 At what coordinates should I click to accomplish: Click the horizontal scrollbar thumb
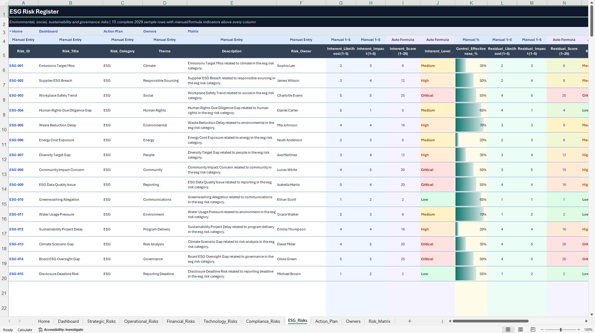491,321
